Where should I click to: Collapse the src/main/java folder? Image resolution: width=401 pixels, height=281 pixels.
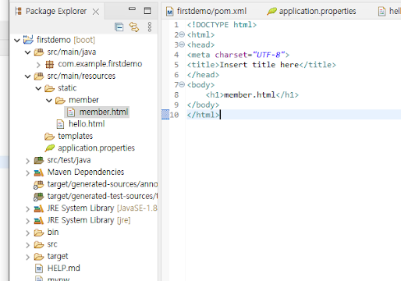point(28,52)
